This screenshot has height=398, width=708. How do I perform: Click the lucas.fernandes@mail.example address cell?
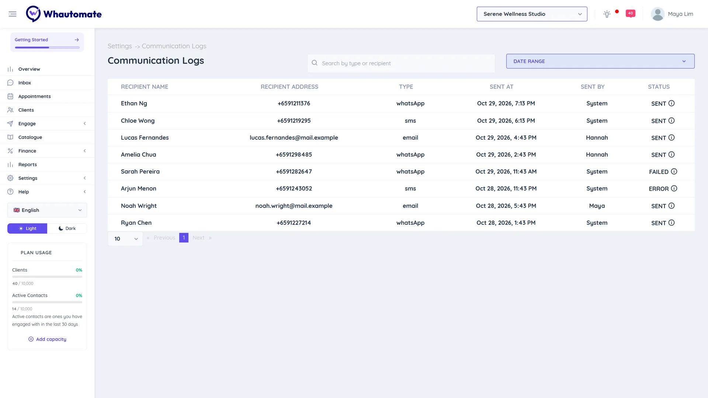(294, 137)
